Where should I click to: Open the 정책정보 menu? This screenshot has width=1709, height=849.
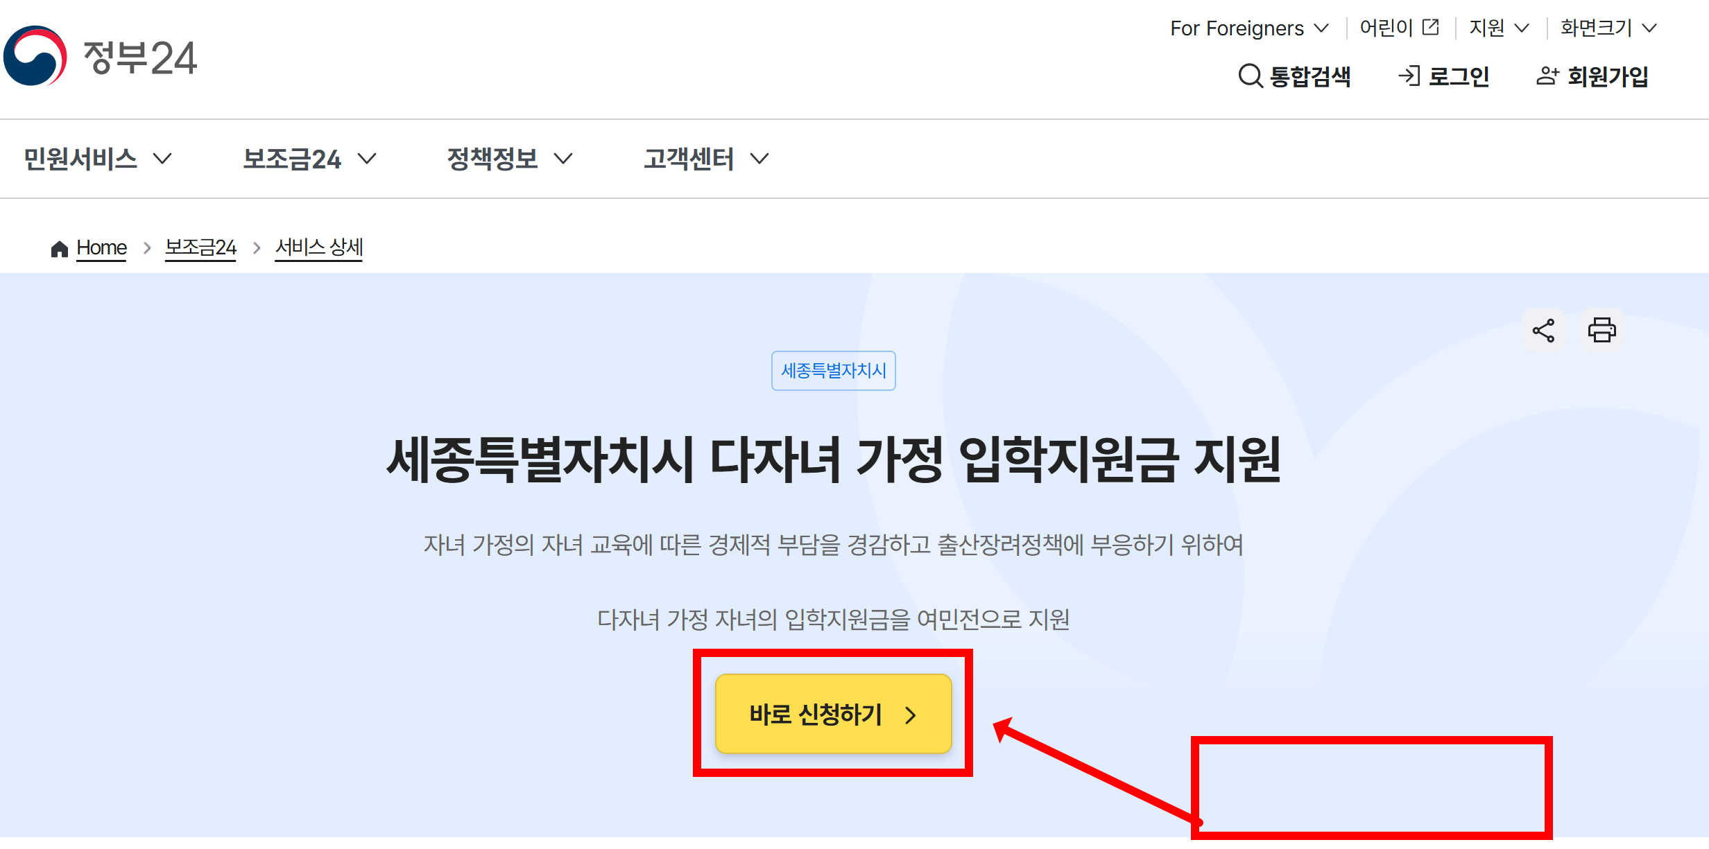[510, 159]
